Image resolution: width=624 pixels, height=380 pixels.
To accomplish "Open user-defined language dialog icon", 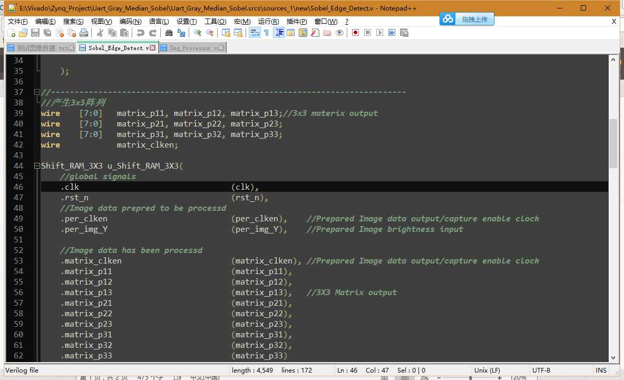I will (291, 33).
